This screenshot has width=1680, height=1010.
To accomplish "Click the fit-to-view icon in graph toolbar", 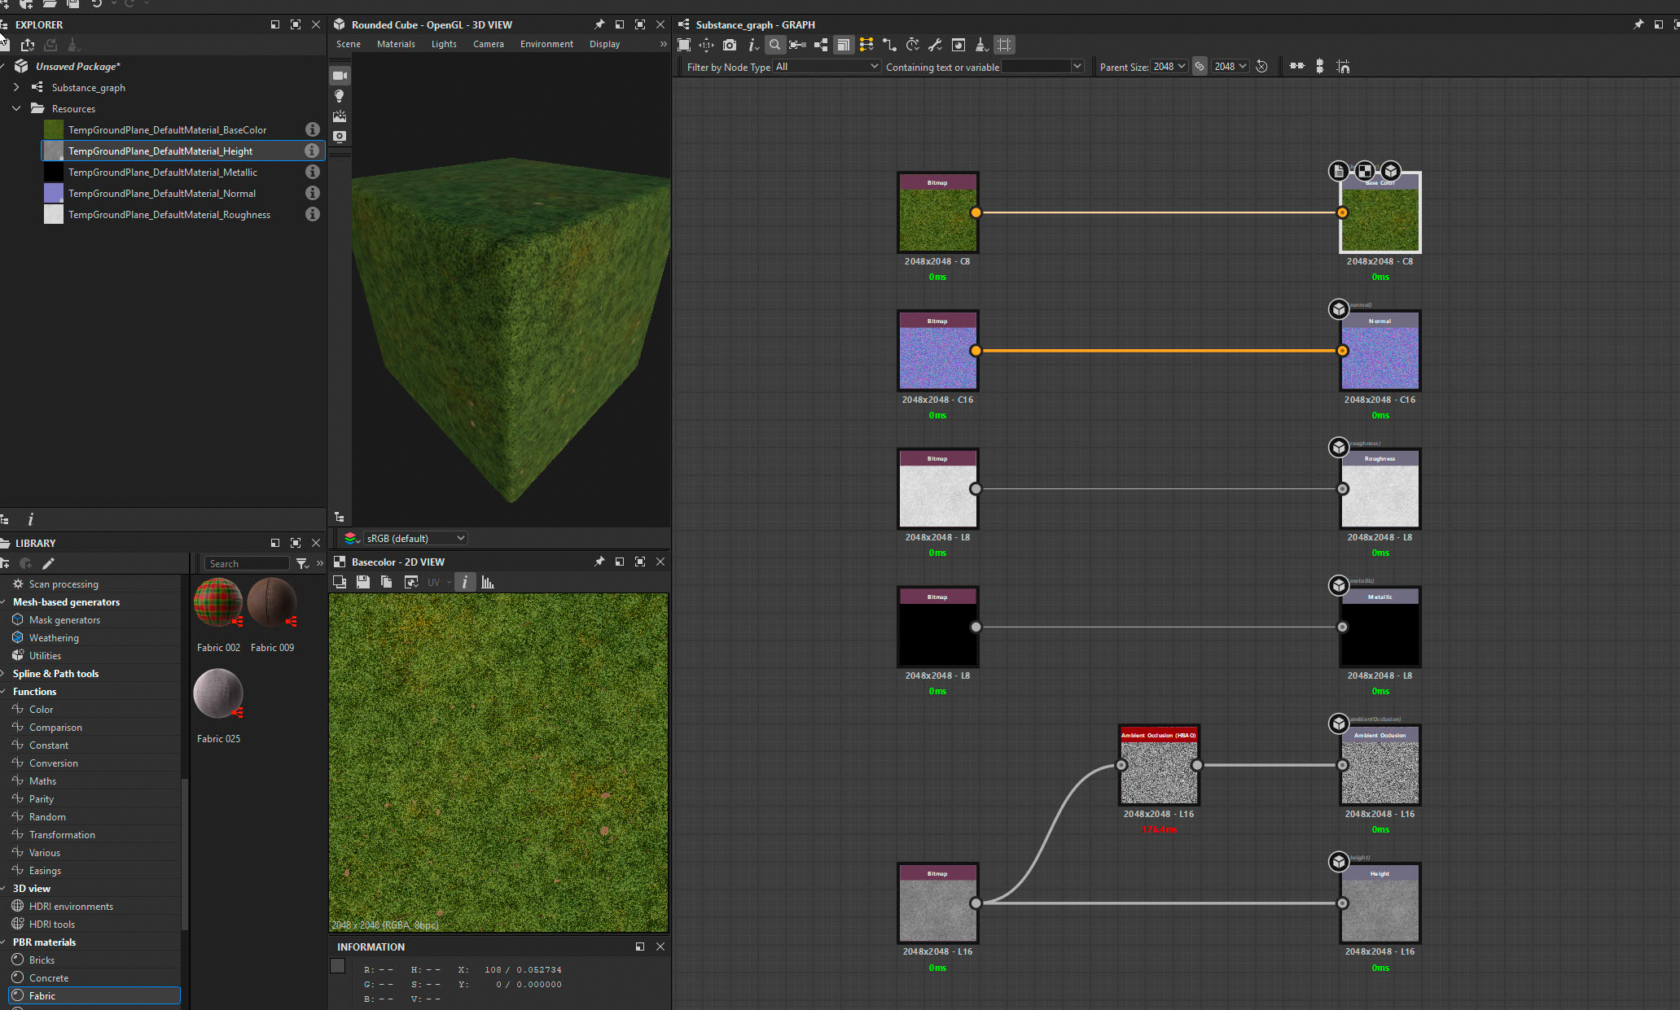I will coord(684,45).
